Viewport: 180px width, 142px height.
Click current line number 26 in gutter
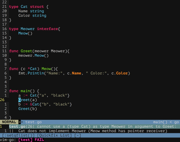point(2,100)
